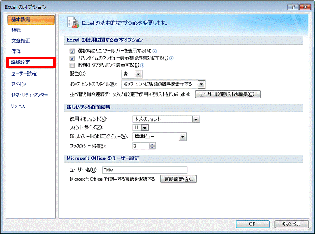Image resolution: width=315 pixels, height=234 pixels.
Task: Open the ポップ ヒントのスタイル dropdown
Action: pos(201,84)
